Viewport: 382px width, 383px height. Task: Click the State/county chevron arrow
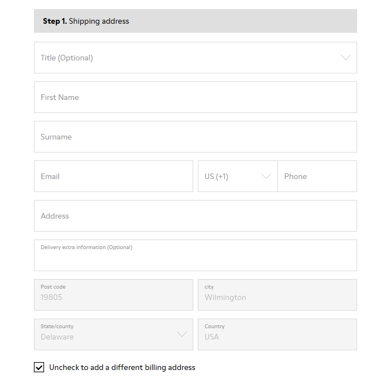click(182, 334)
